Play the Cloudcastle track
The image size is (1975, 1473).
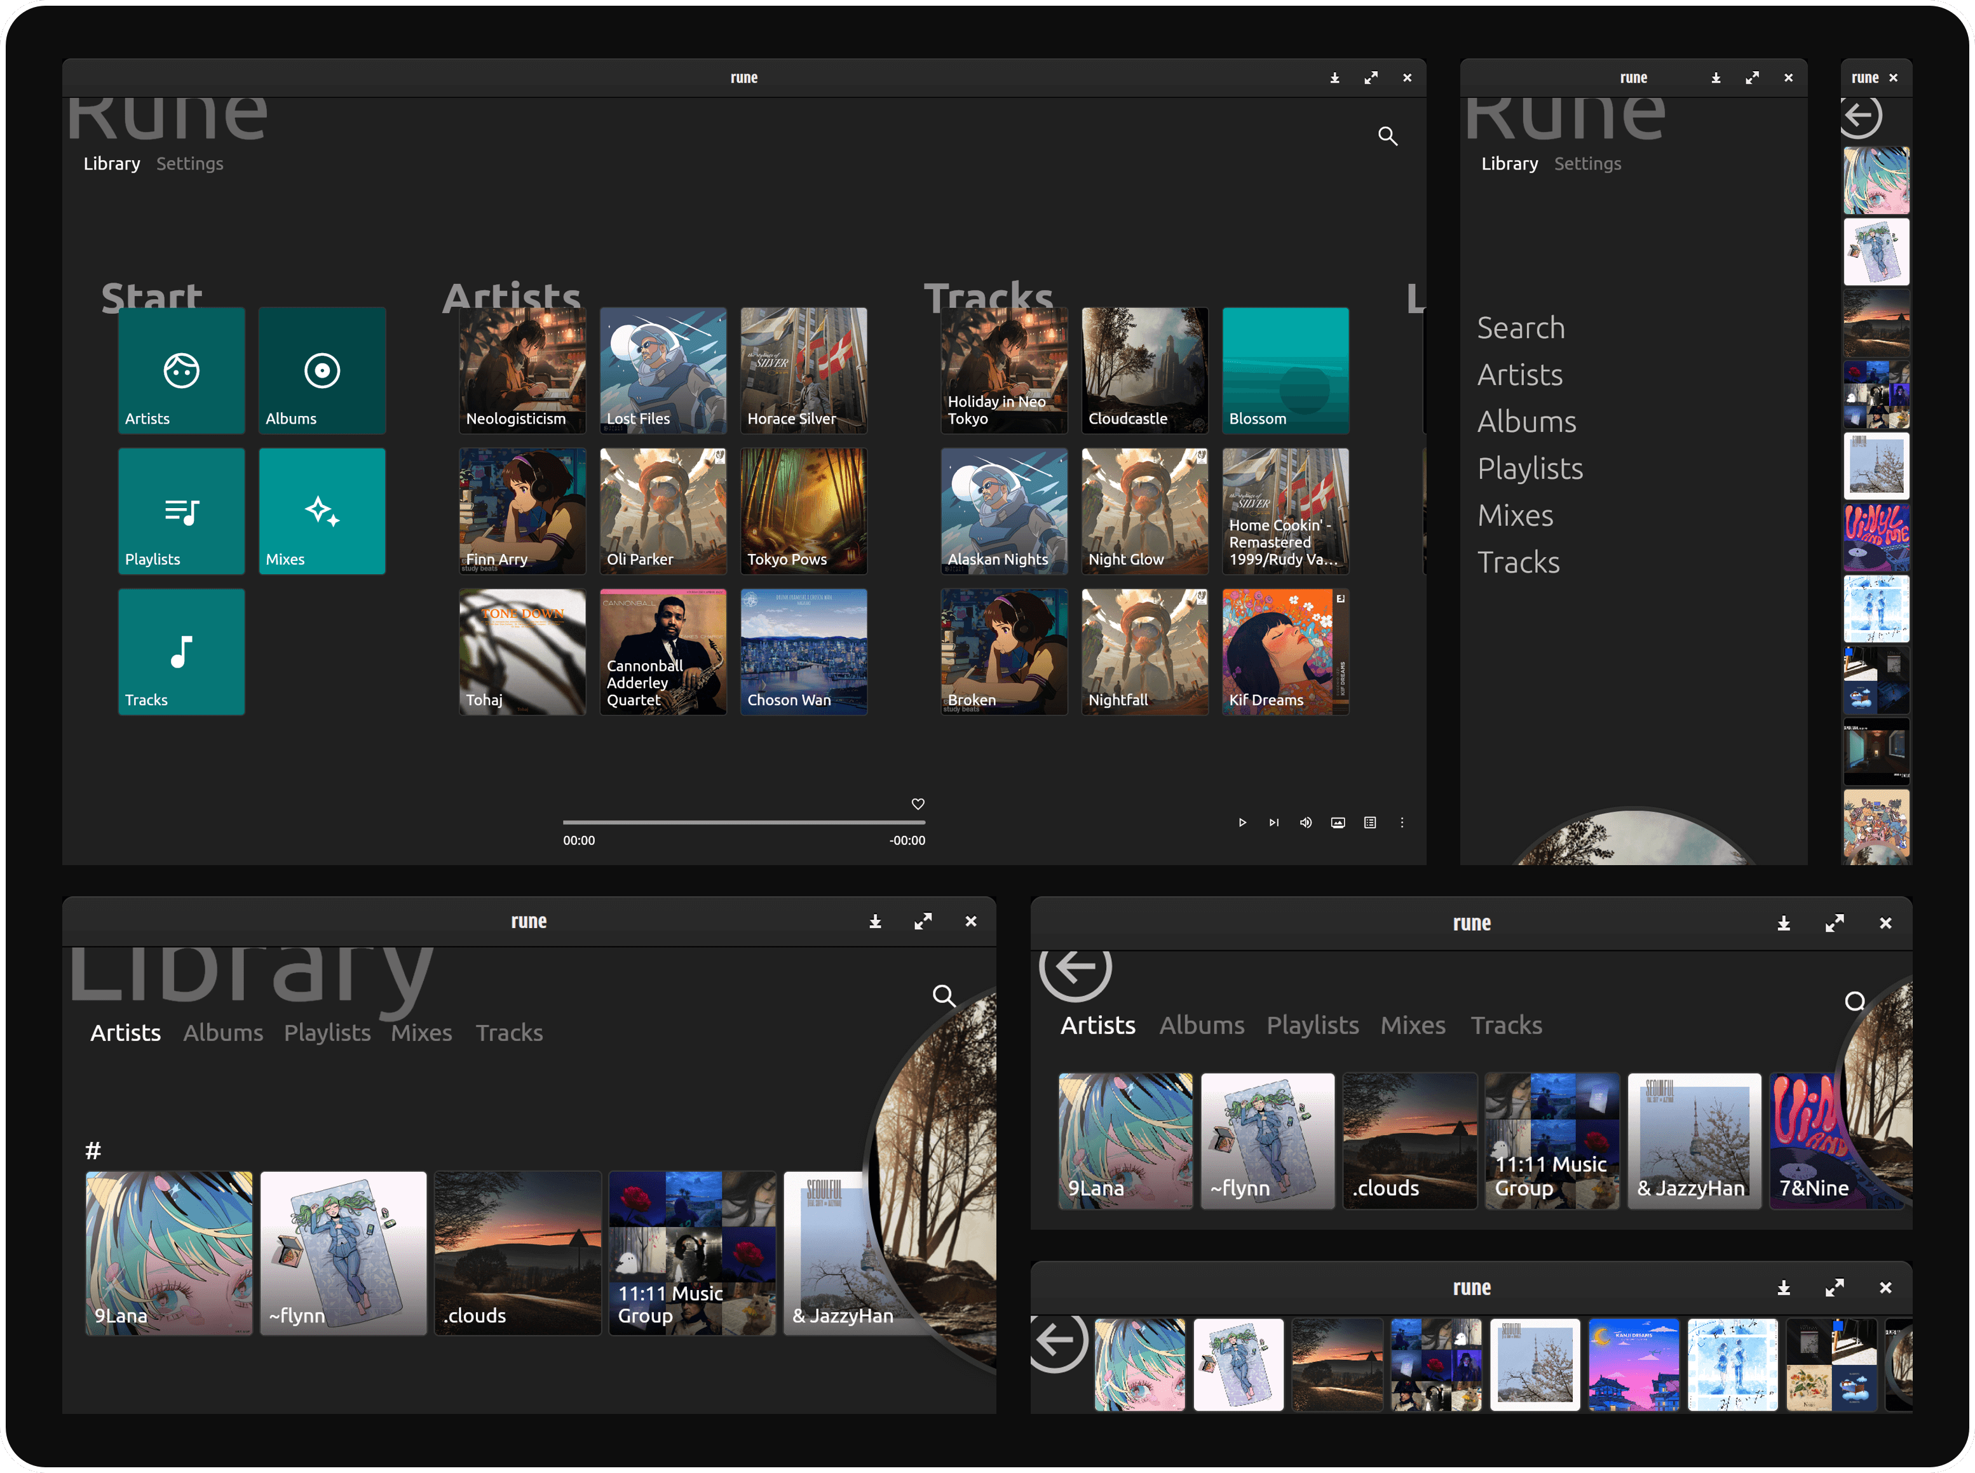tap(1144, 371)
